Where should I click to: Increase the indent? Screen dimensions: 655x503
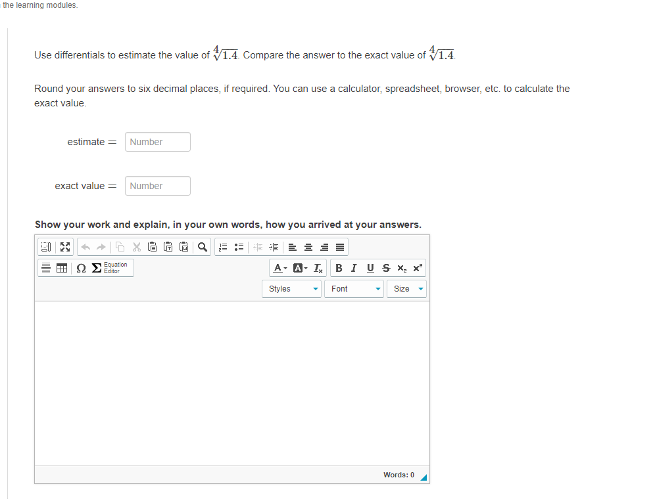(274, 247)
